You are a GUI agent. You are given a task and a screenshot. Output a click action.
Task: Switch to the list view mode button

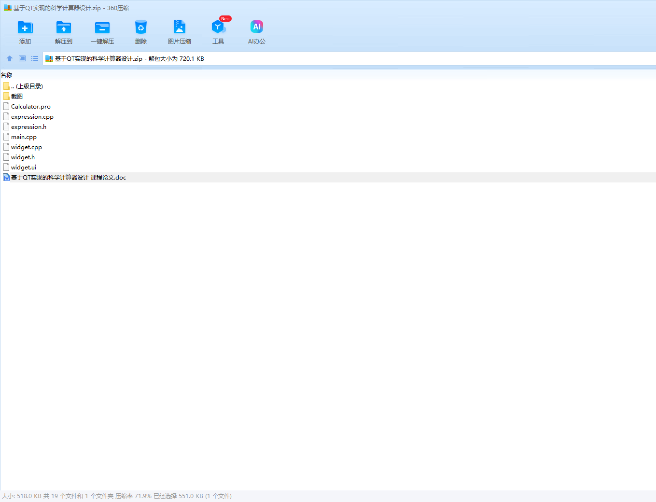(x=35, y=58)
